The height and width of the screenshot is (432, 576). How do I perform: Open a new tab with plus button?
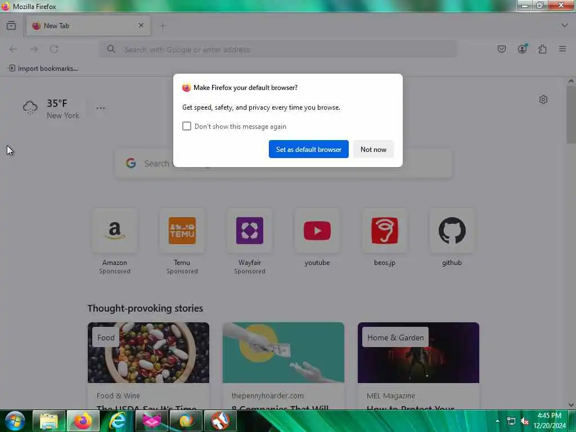point(163,26)
